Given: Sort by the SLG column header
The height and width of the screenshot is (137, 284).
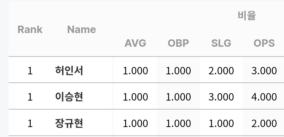Looking at the screenshot, I should (x=221, y=43).
